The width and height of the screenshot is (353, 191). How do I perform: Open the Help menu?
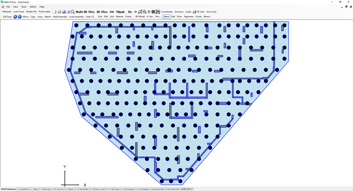42,7
